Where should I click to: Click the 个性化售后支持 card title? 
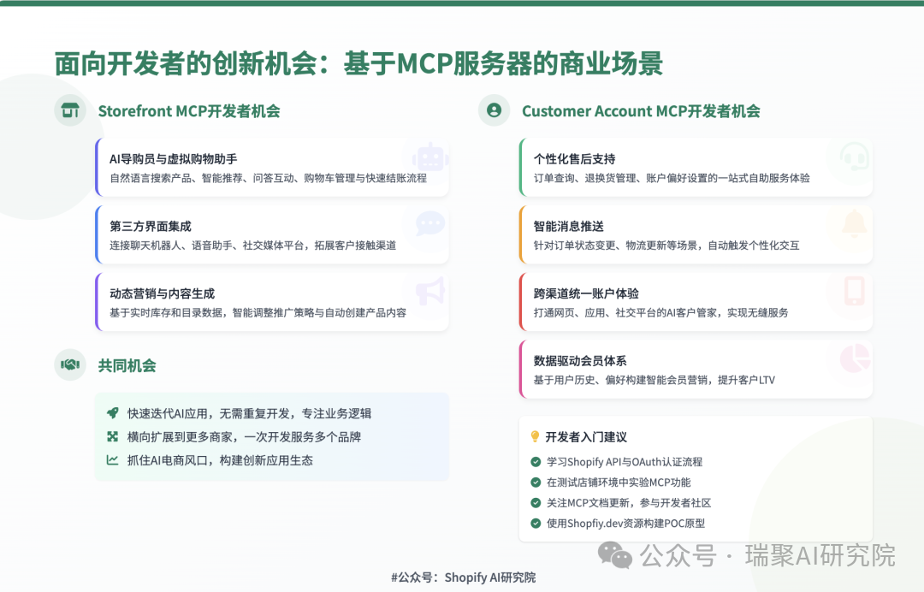(575, 159)
